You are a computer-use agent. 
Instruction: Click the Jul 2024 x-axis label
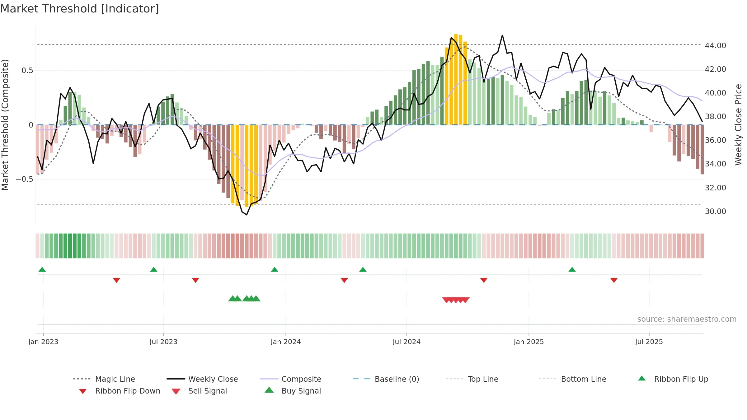pos(406,342)
